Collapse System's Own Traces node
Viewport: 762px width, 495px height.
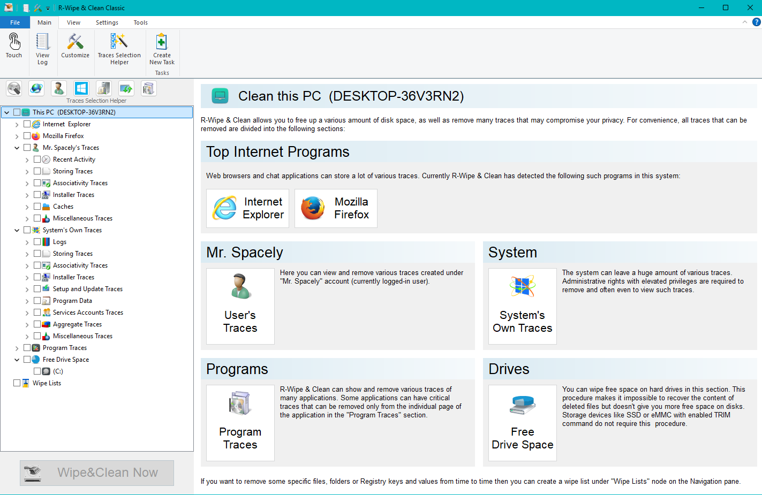[x=17, y=230]
